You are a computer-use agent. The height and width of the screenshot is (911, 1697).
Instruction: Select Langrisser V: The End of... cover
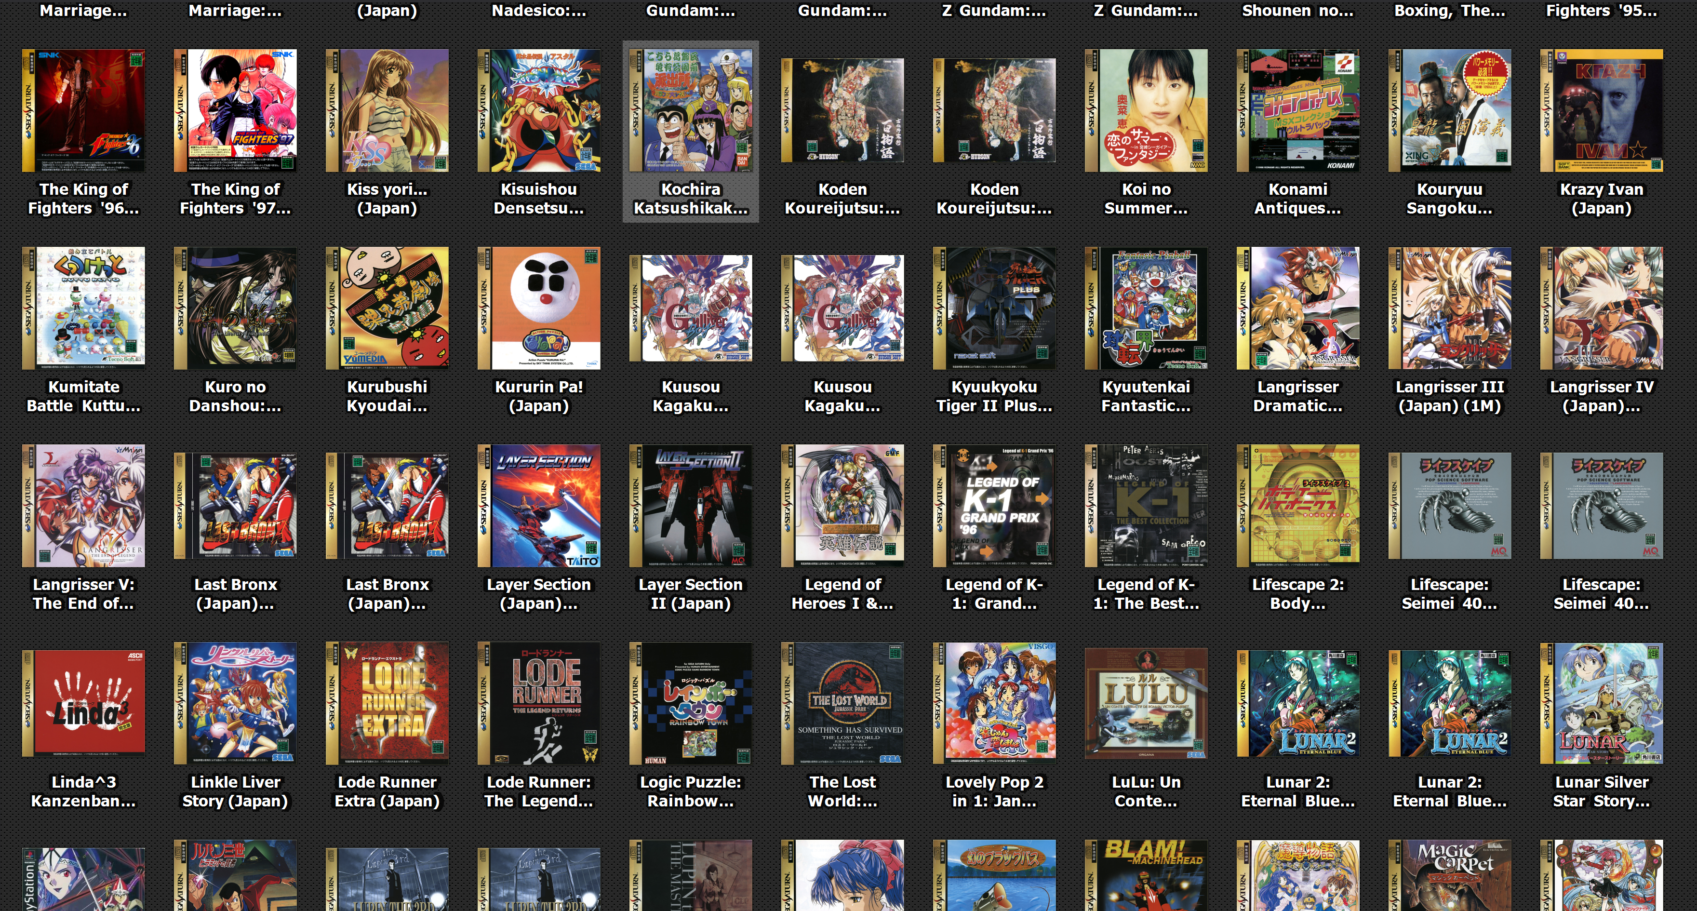tap(84, 506)
